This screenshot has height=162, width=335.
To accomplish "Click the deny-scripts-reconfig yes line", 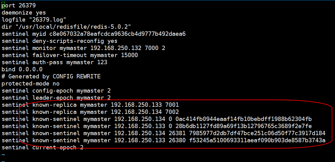I will [x=60, y=41].
